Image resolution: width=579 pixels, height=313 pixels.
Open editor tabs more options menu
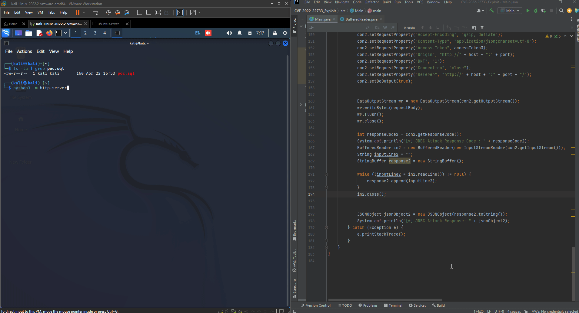(571, 19)
